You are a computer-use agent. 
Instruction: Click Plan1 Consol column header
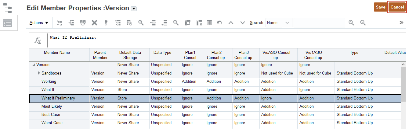click(x=190, y=55)
